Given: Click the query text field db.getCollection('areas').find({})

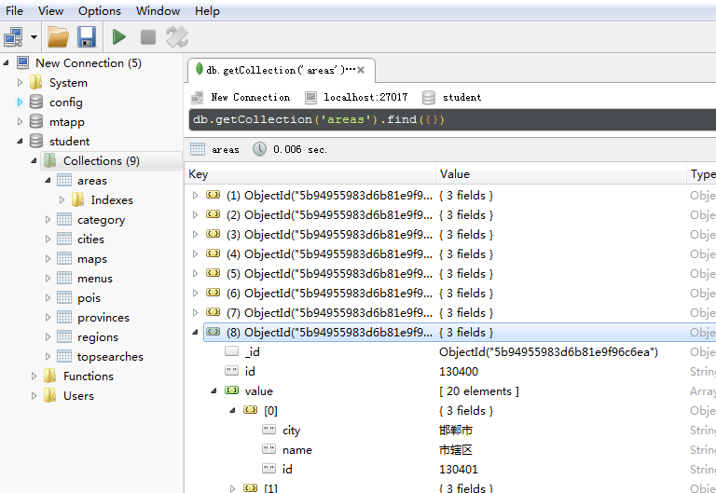Looking at the screenshot, I should coord(452,119).
